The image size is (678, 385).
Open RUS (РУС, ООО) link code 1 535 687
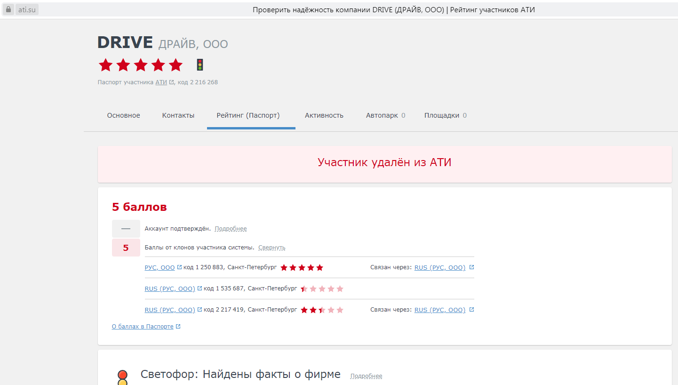170,289
